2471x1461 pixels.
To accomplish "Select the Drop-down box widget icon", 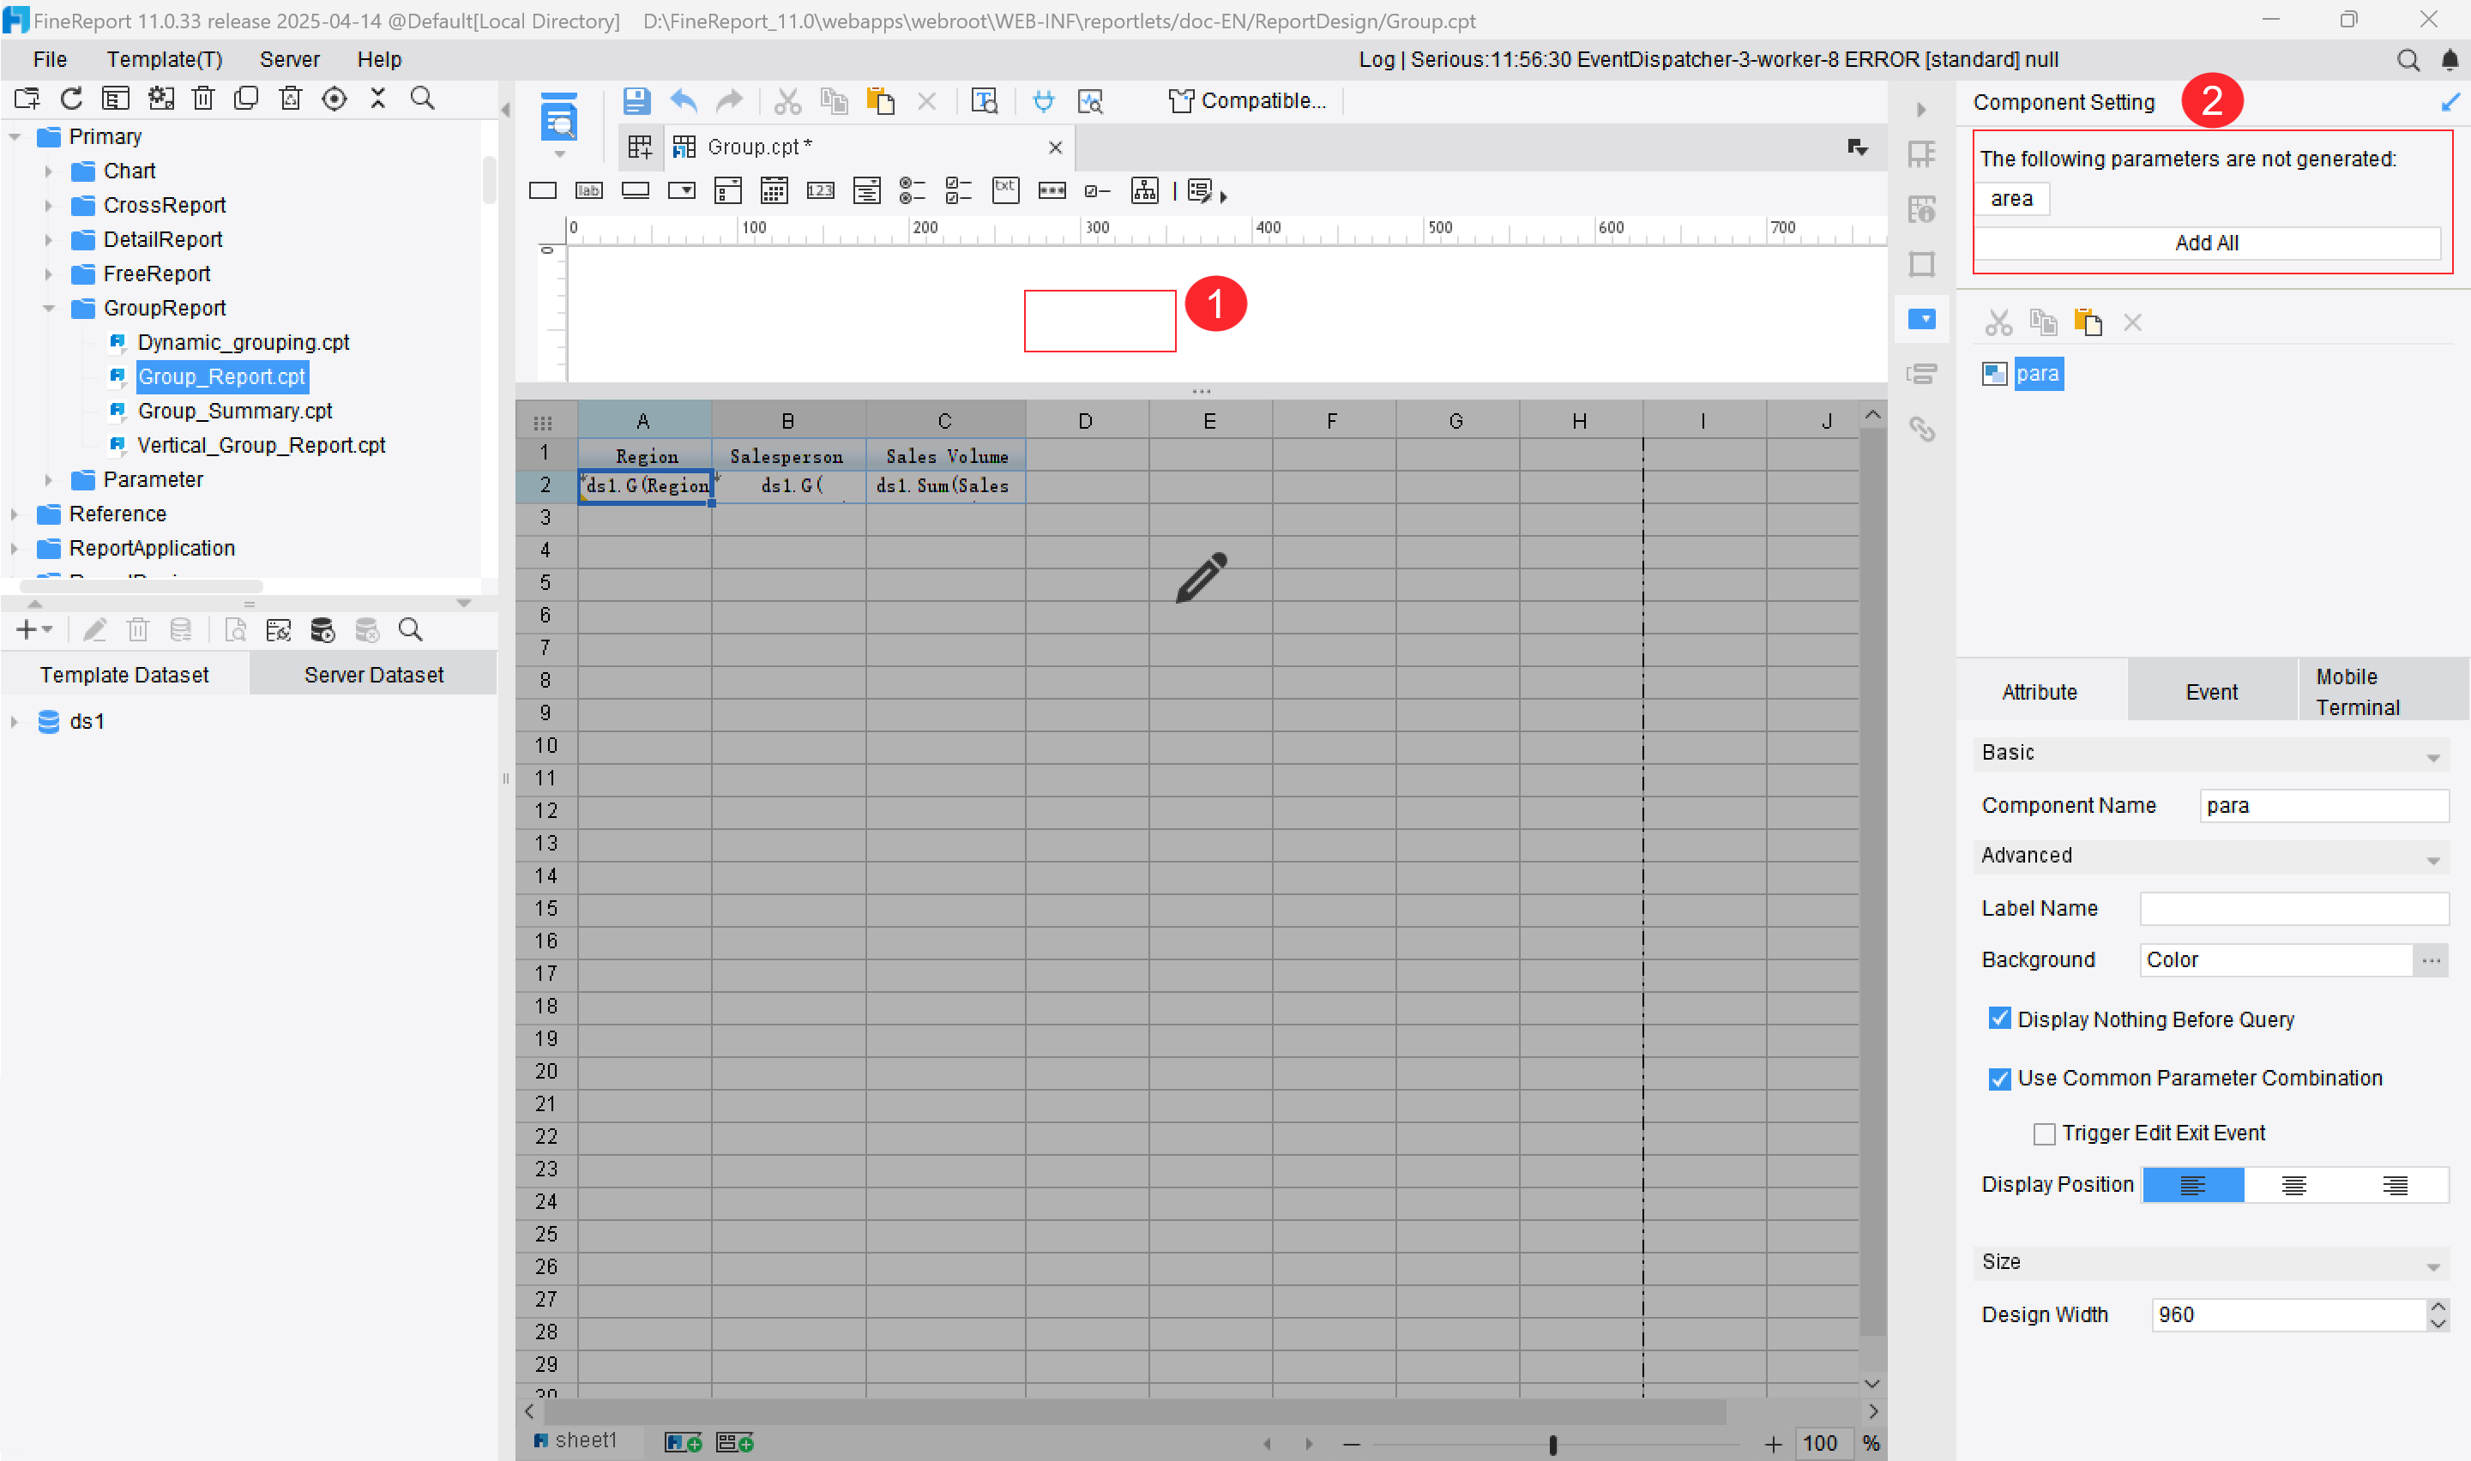I will click(682, 191).
